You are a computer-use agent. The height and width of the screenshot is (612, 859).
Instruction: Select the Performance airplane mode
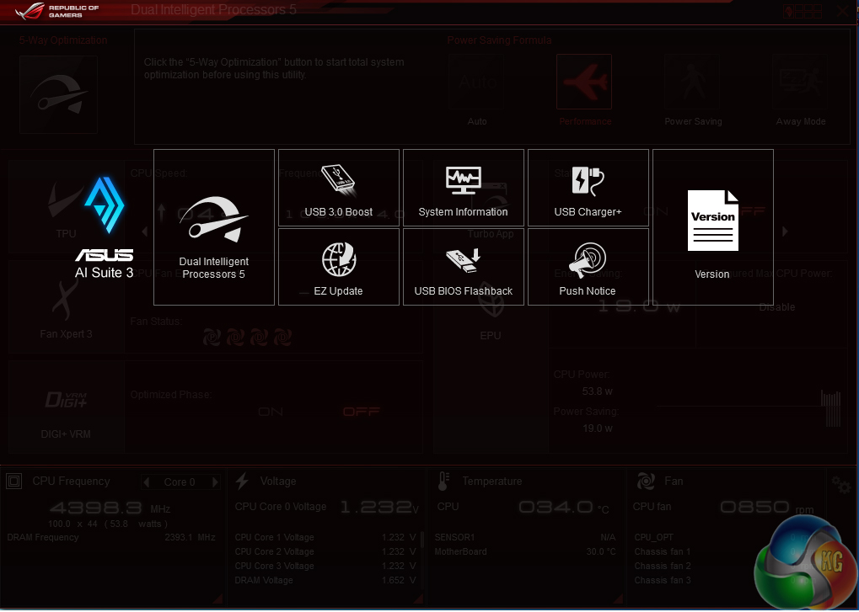[x=584, y=82]
